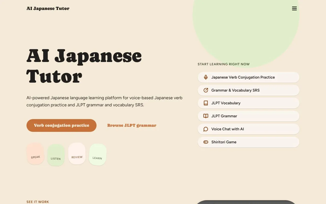Click the chat bubble icon for Voice Chat
Image resolution: width=326 pixels, height=204 pixels.
tap(206, 129)
